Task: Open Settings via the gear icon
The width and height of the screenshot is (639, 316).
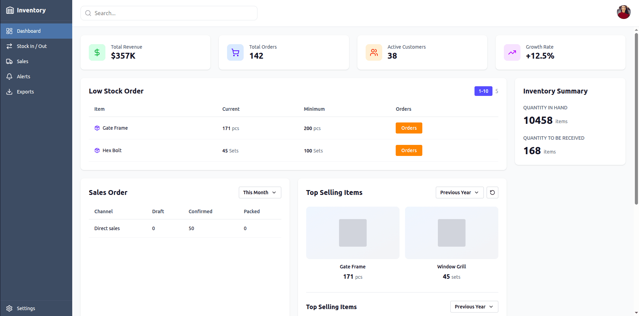Action: pos(9,308)
